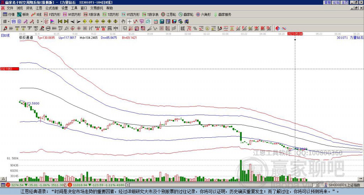Click the 301071 力里钻石 stock label
This screenshot has height=195, width=364.
point(350,37)
